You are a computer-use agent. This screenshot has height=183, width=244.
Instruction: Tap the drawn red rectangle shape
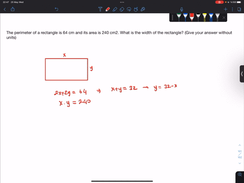click(67, 69)
